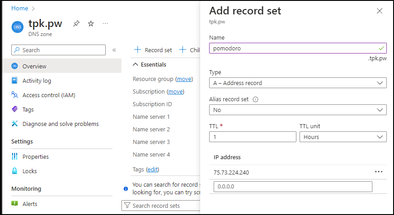Click the TTL field with value 1
Viewport: 394px width, 215px height.
click(252, 137)
